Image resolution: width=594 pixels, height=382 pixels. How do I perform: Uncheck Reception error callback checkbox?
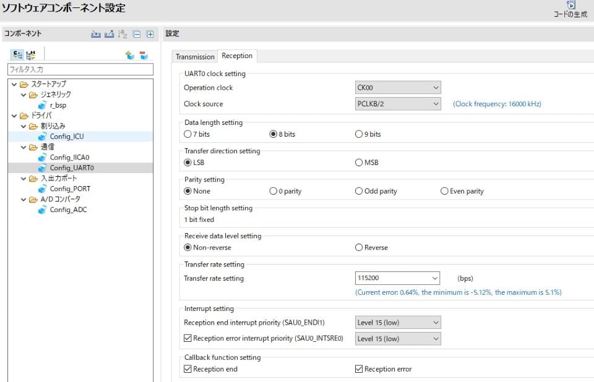click(x=359, y=369)
